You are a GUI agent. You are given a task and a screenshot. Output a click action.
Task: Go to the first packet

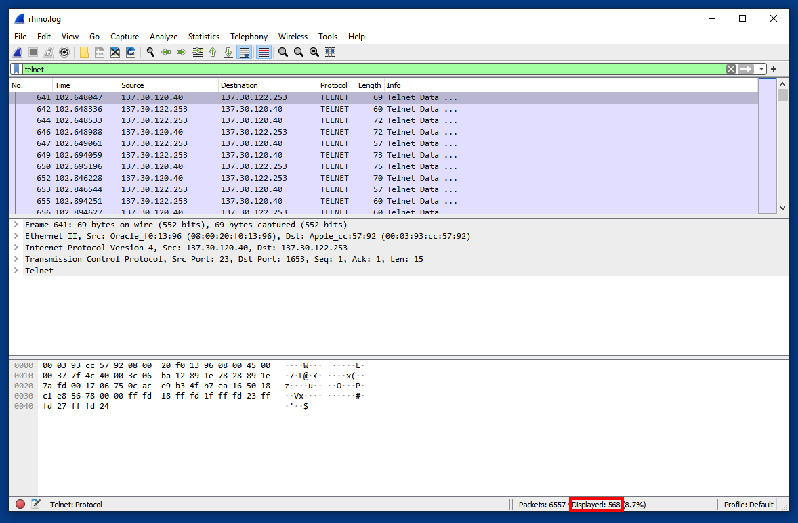click(x=213, y=52)
